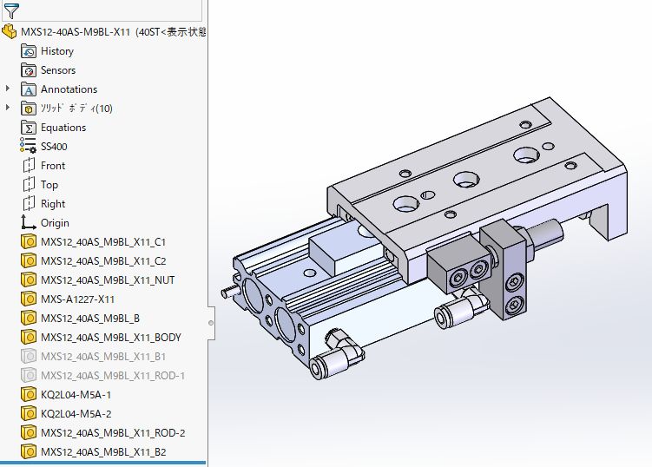The height and width of the screenshot is (467, 652).
Task: Select MXS12_40AS_M9BL_X11_BODY text
Action: click(x=111, y=338)
